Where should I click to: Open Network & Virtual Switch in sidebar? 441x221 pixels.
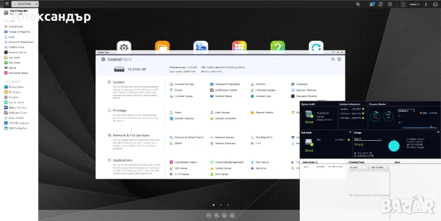(x=19, y=42)
